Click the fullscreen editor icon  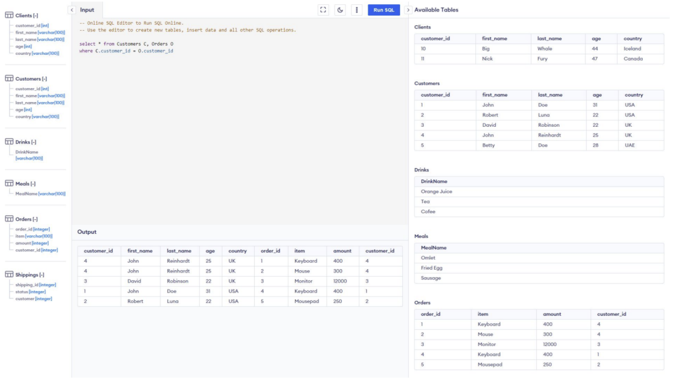point(323,10)
